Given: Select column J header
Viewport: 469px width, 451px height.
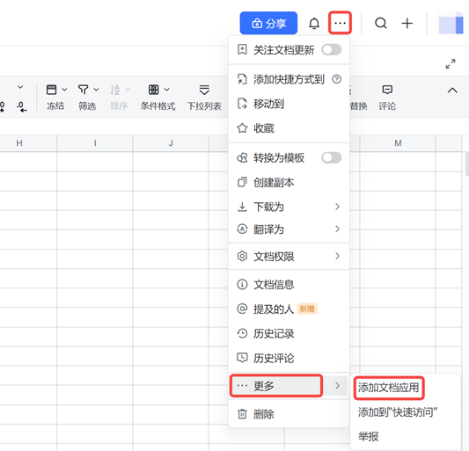Looking at the screenshot, I should pos(171,143).
